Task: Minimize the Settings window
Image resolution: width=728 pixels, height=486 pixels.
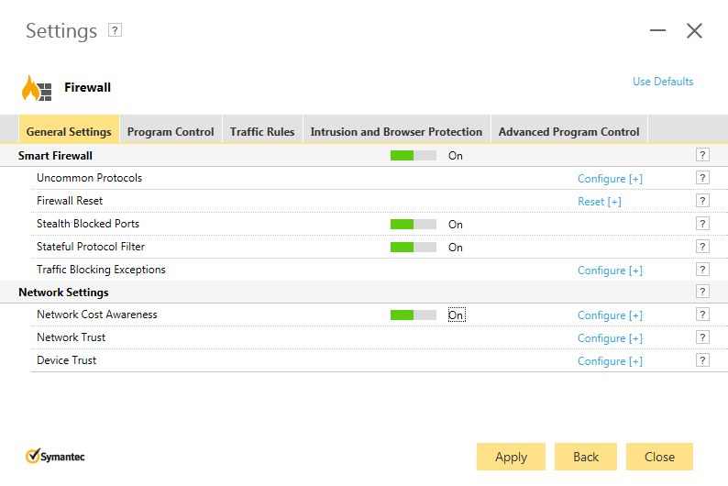Action: click(657, 30)
